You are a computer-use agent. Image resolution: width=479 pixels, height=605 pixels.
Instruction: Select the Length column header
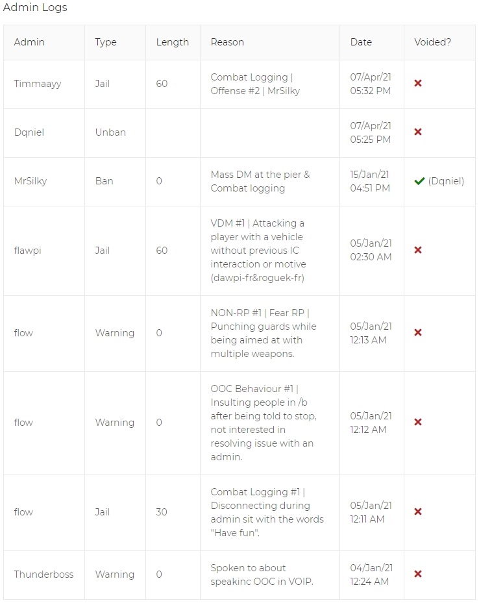(x=173, y=42)
